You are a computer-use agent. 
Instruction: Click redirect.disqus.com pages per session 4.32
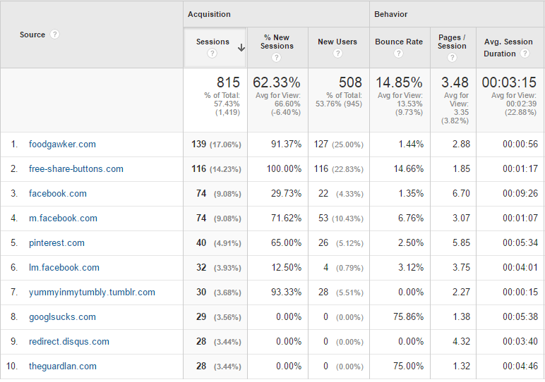coord(461,341)
